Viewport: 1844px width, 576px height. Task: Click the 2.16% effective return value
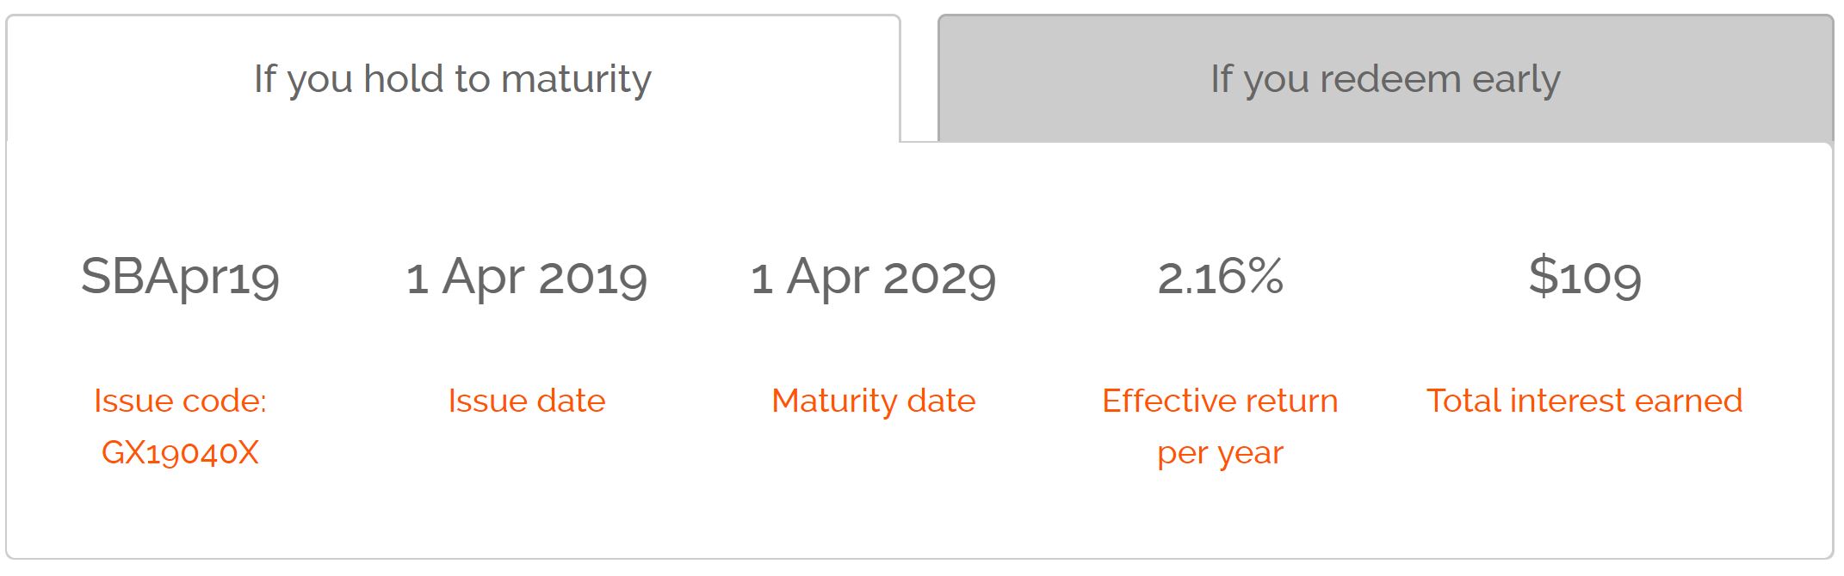coord(1220,277)
